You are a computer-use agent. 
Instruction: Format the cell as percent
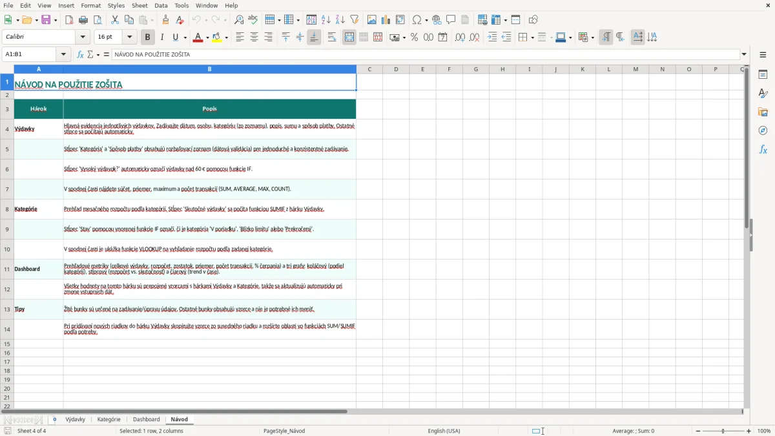(415, 37)
